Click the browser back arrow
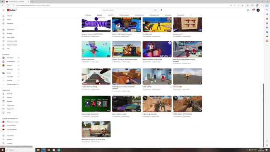 [x=3, y=5]
